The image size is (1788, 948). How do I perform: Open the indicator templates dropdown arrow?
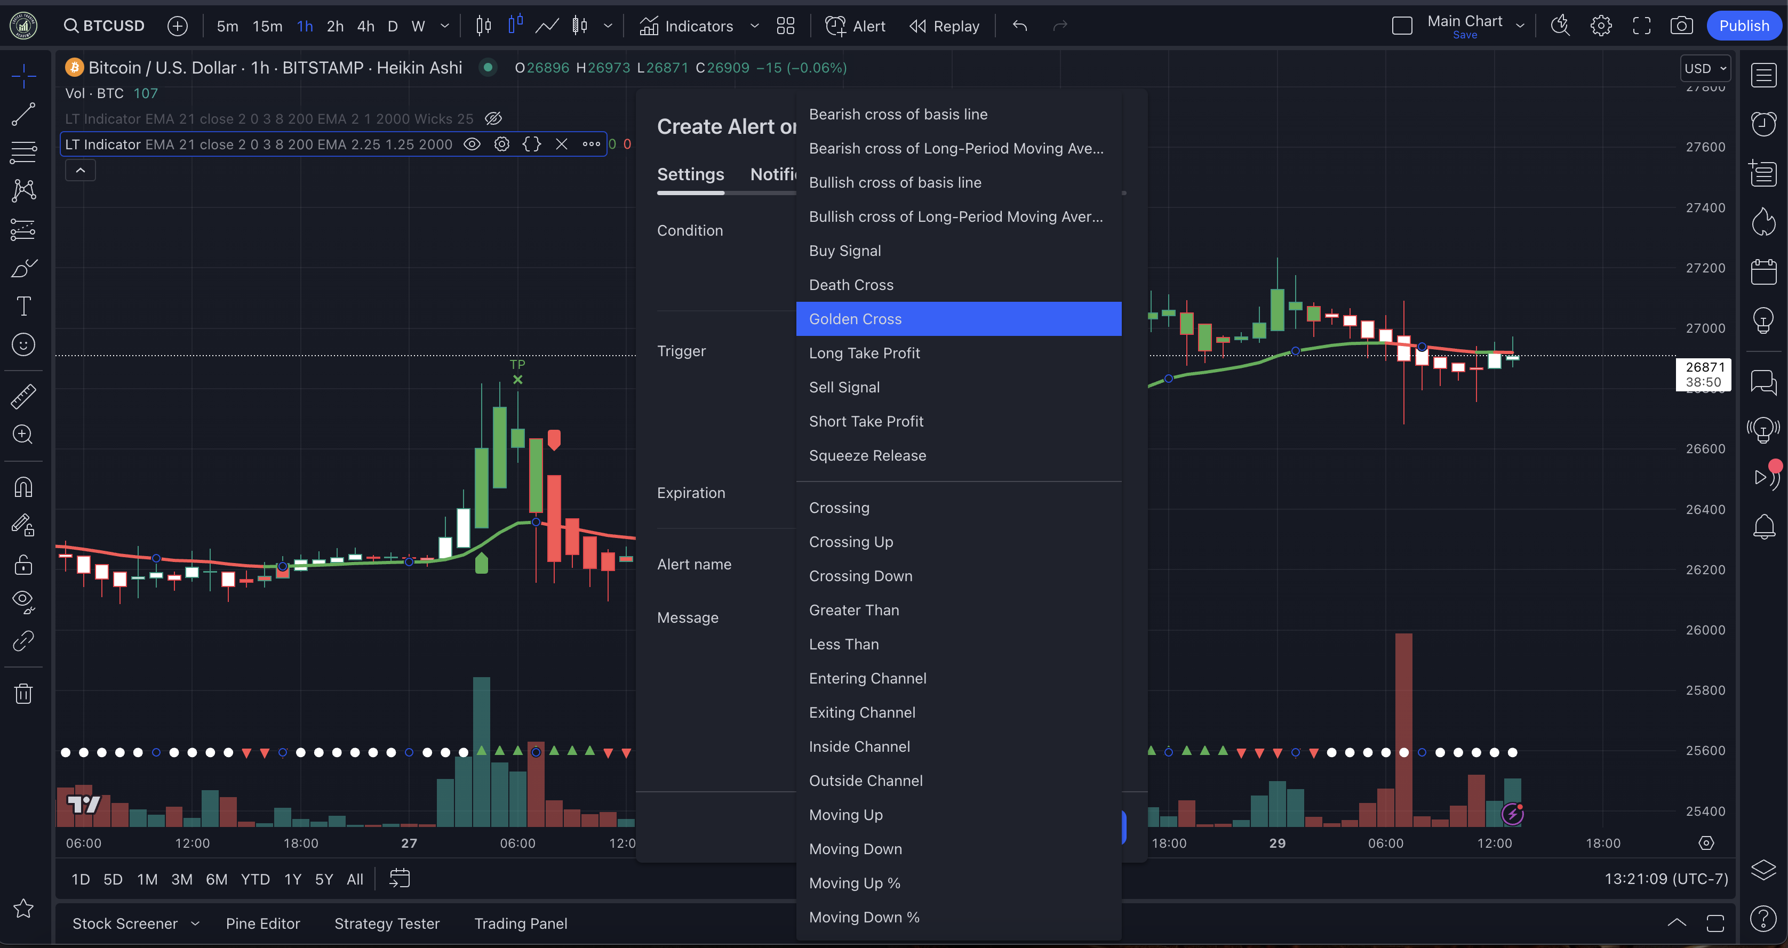[754, 26]
